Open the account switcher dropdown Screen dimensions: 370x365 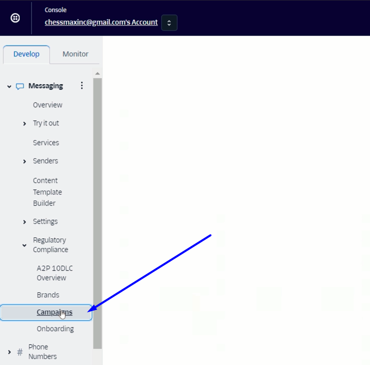coord(169,23)
